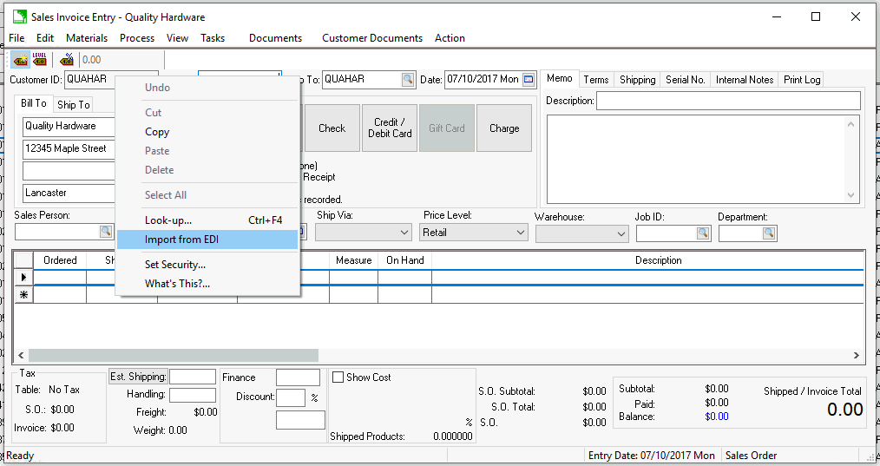Screen dimensions: 880x466
Task: Open the Date calendar picker icon
Action: pyautogui.click(x=529, y=80)
